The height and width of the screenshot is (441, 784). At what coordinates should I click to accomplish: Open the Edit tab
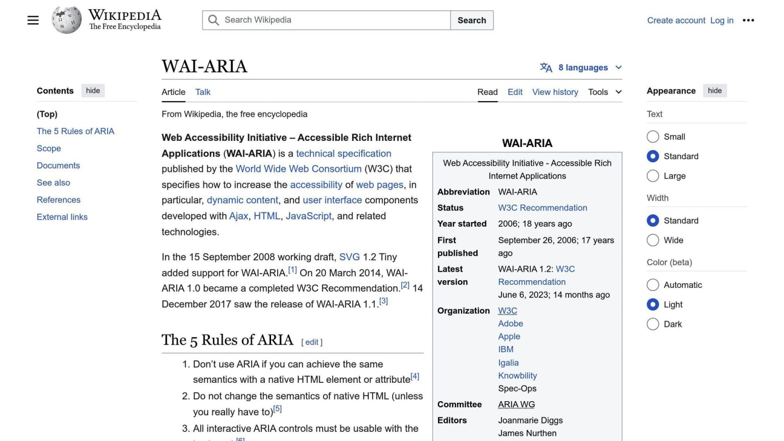515,92
